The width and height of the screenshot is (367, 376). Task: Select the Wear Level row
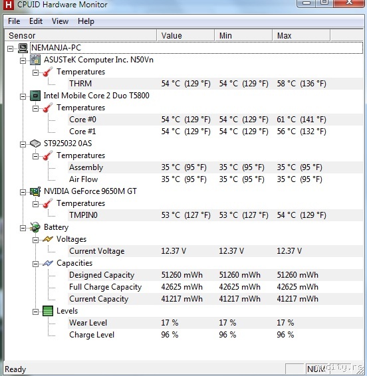point(215,323)
